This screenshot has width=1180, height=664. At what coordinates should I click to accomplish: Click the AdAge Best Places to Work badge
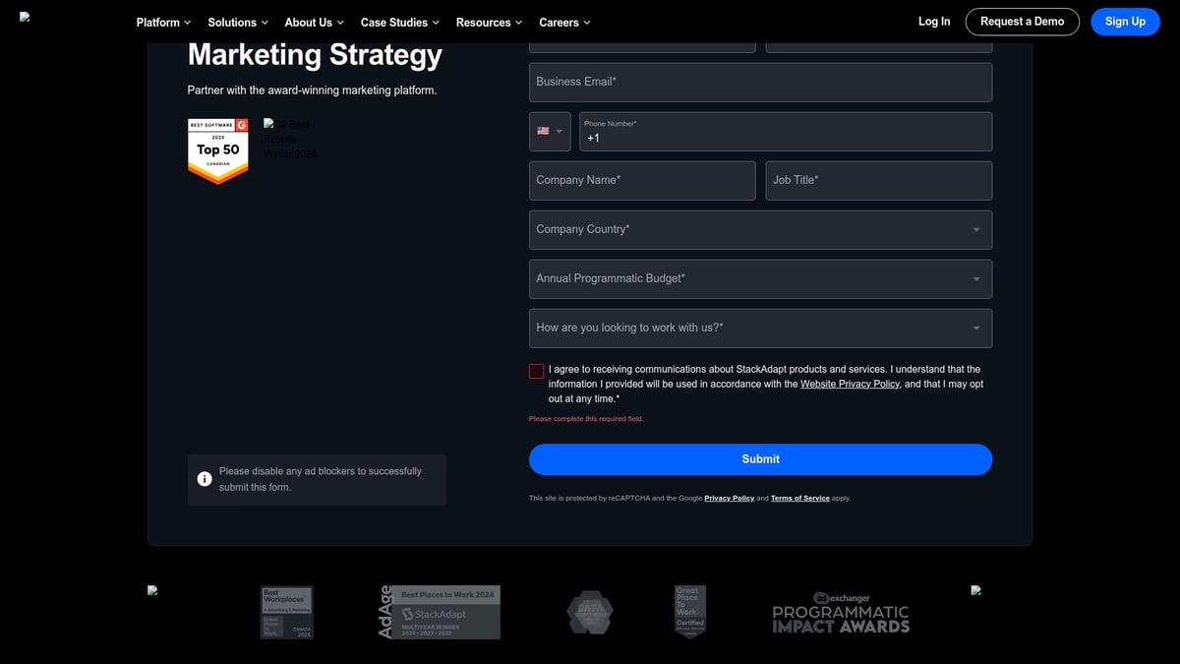[440, 612]
